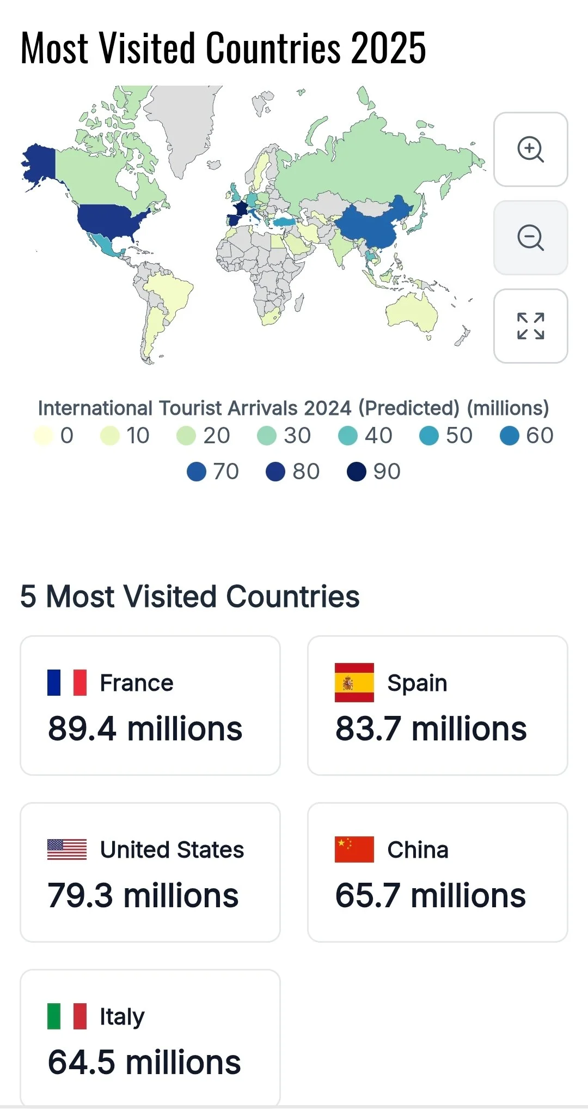Click the map zoom in icon
The image size is (588, 1109).
click(530, 149)
